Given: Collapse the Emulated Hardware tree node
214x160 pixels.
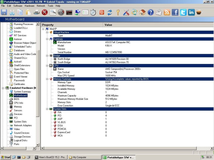Looking at the screenshot, I should click(3, 88).
